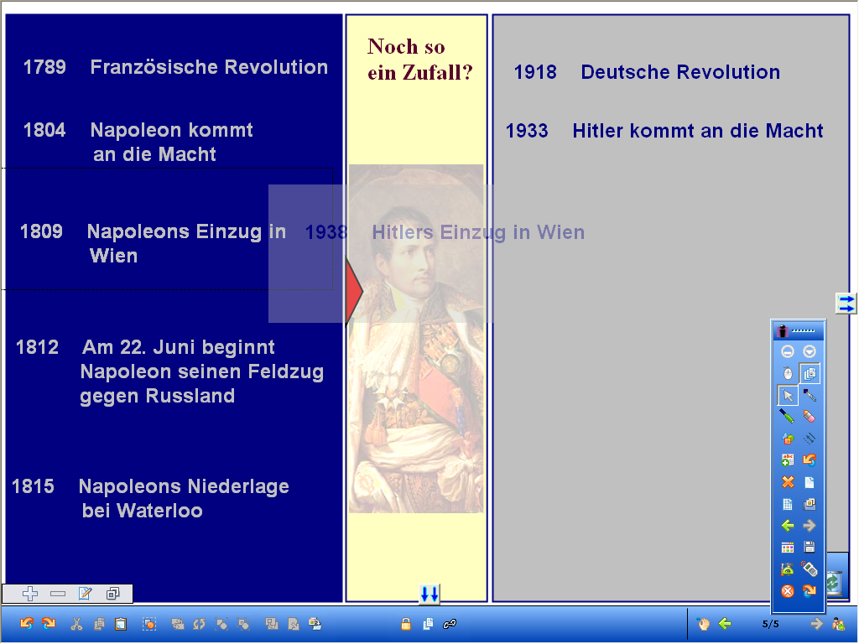This screenshot has width=859, height=644.
Task: Redo using the toolbox orange redo arrow
Action: (810, 591)
